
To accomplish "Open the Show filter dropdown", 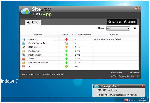I will click(x=118, y=29).
